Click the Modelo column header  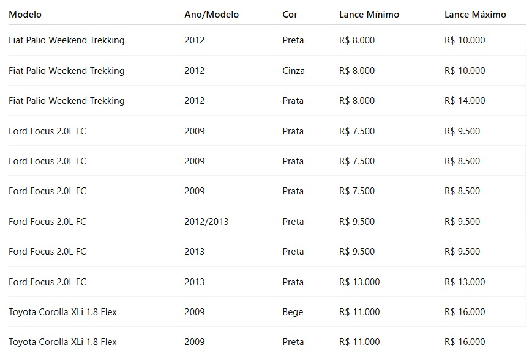tap(25, 15)
